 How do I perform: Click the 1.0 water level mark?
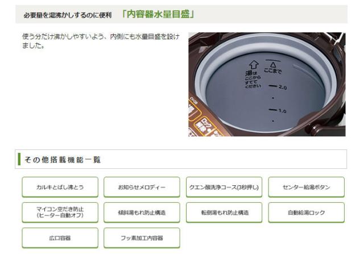[x=278, y=110]
